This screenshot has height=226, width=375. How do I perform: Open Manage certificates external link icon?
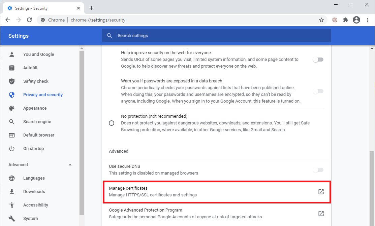[320, 191]
